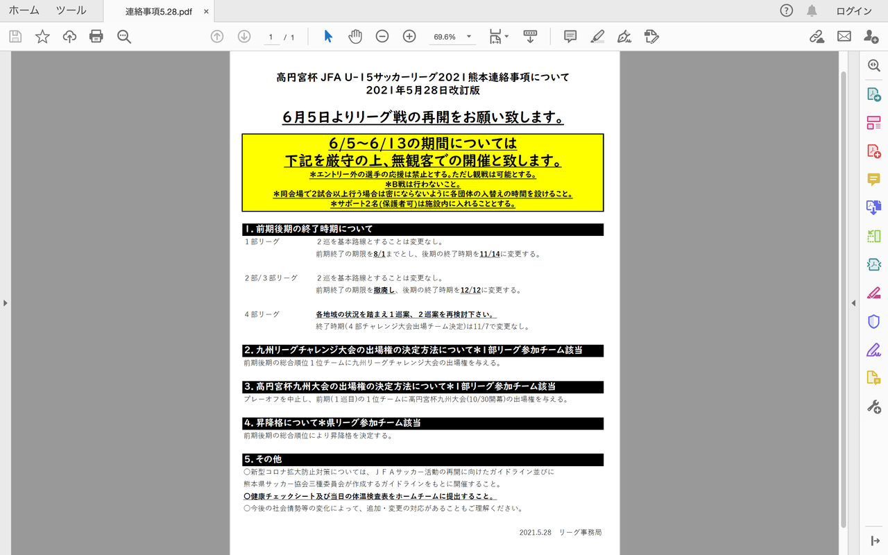Collapse sidebar with bottom arrow icon
This screenshot has width=888, height=555.
click(x=875, y=540)
